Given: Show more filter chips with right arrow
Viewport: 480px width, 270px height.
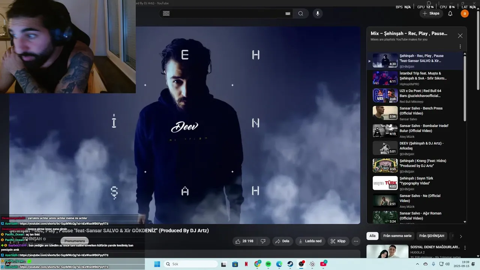Looking at the screenshot, I should click(461, 236).
